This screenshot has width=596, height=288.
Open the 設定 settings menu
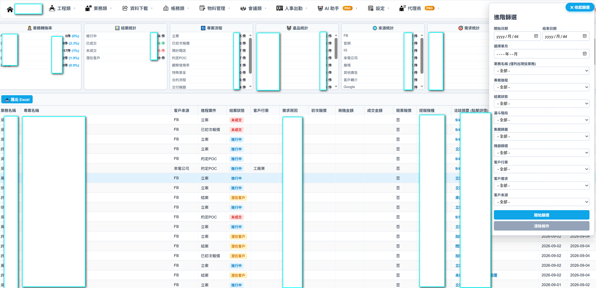click(x=378, y=8)
